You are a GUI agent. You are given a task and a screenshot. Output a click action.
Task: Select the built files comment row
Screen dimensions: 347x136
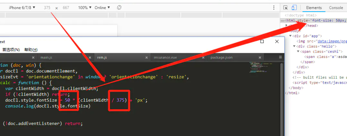click(320, 77)
